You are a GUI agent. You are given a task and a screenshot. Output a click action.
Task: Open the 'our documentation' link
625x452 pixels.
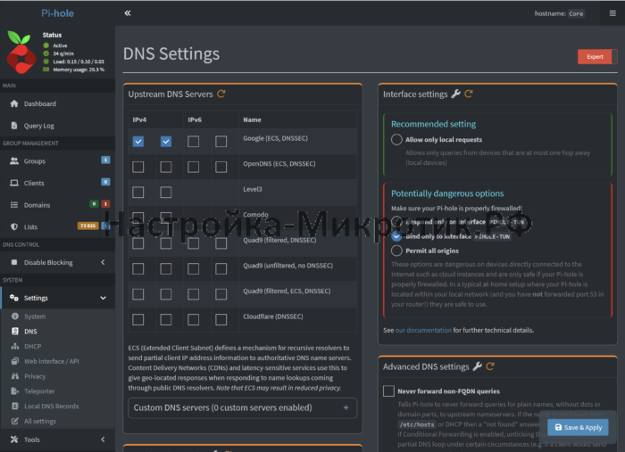[423, 330]
